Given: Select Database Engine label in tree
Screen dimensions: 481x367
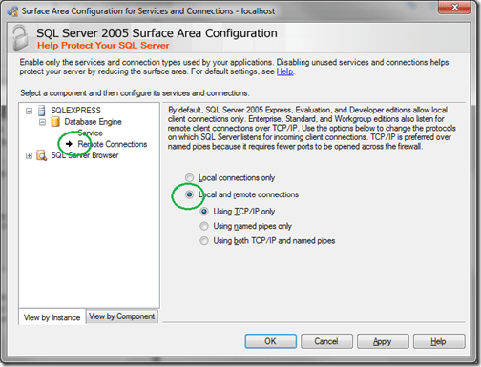Looking at the screenshot, I should pyautogui.click(x=93, y=122).
